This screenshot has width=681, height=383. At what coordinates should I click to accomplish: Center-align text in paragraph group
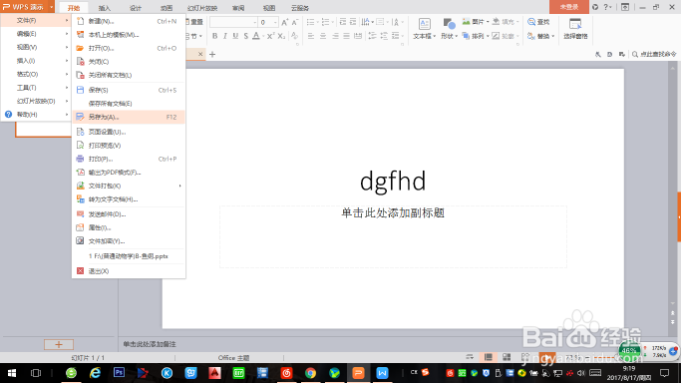point(323,36)
